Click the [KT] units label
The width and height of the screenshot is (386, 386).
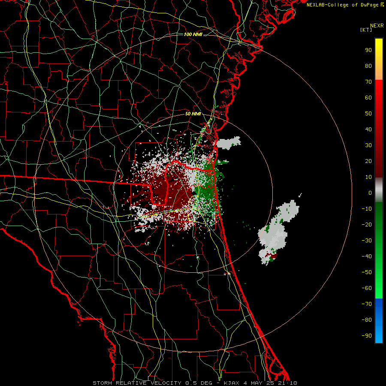click(366, 30)
